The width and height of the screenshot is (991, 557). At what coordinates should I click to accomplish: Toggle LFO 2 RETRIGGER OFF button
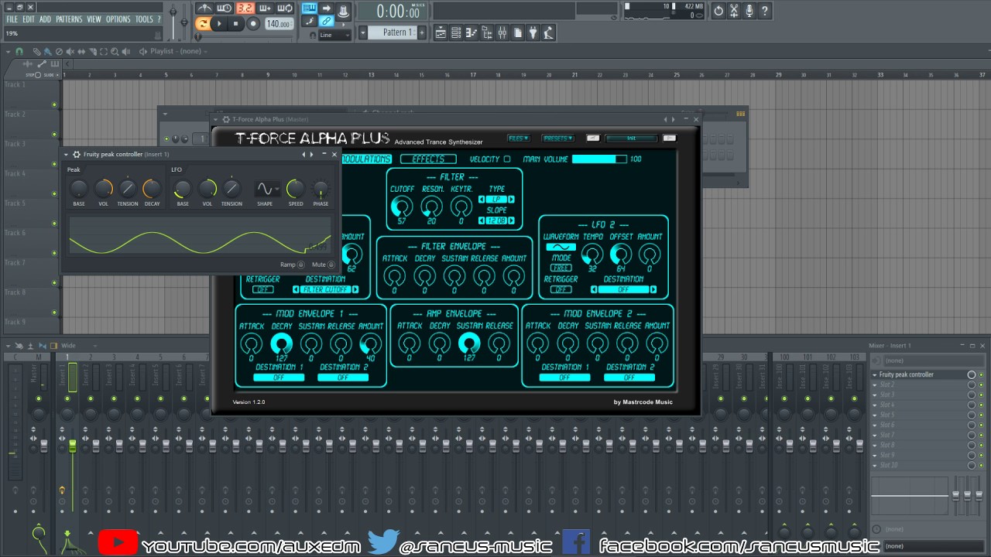click(x=561, y=289)
